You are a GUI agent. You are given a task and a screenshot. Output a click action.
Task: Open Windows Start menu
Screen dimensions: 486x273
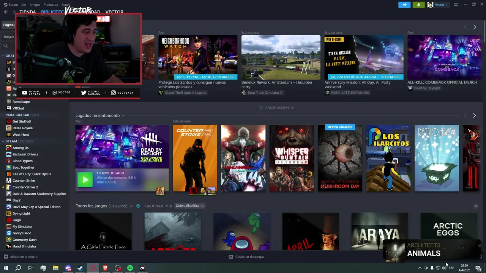coord(6,268)
